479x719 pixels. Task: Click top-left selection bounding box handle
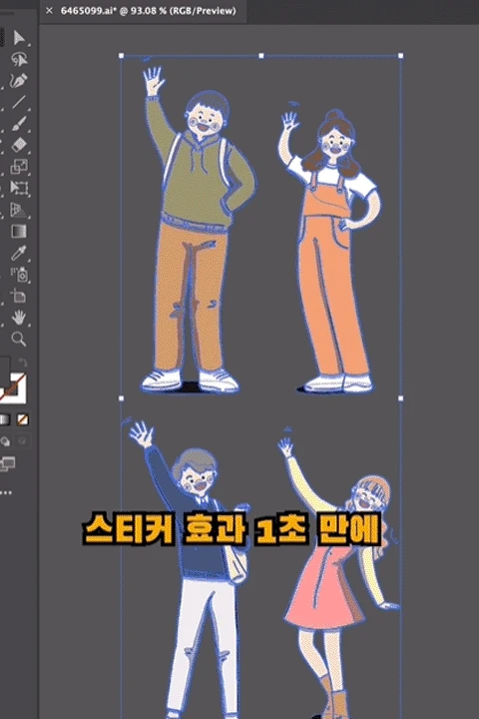click(x=122, y=56)
